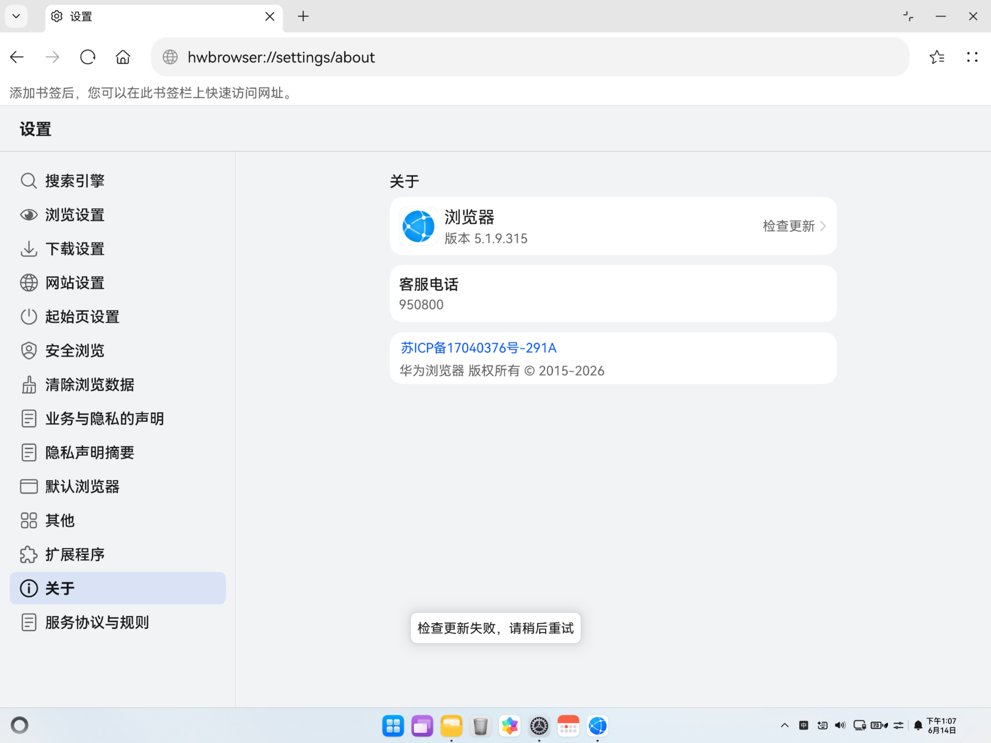Select 扩展程序 in the sidebar
991x743 pixels.
click(118, 555)
